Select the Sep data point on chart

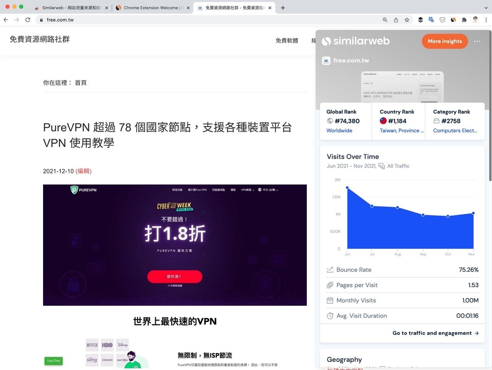point(423,215)
